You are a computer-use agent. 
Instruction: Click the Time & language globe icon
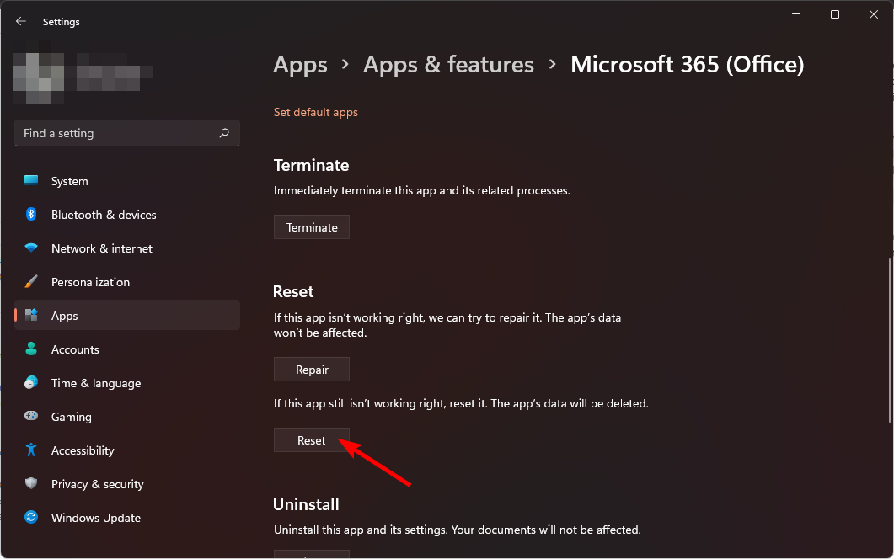point(31,382)
